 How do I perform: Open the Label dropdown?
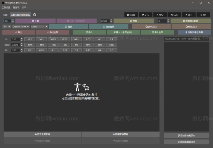coord(39,27)
